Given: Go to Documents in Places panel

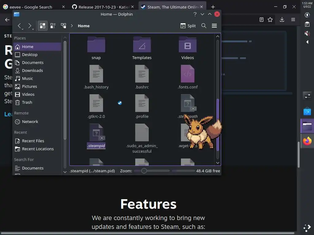Looking at the screenshot, I should click(37, 62).
